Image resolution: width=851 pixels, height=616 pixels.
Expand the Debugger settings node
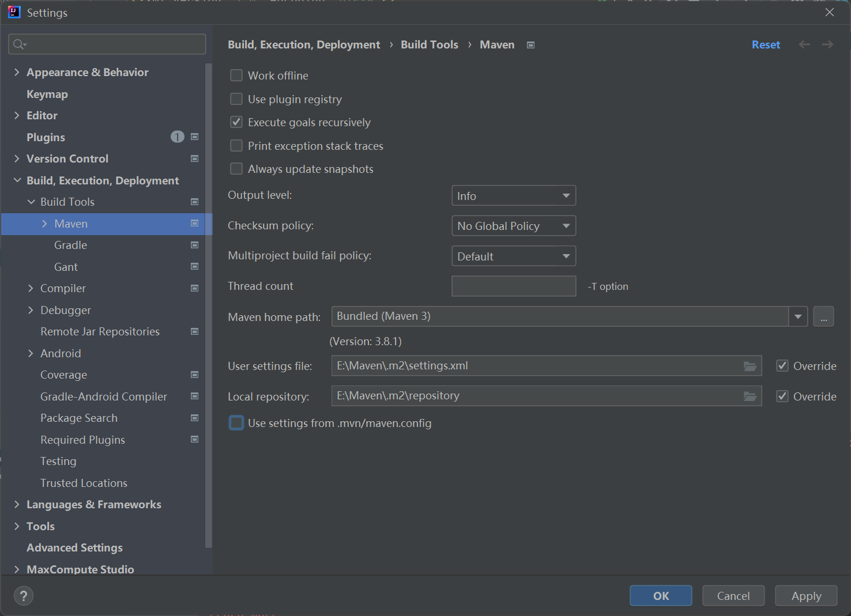point(31,310)
